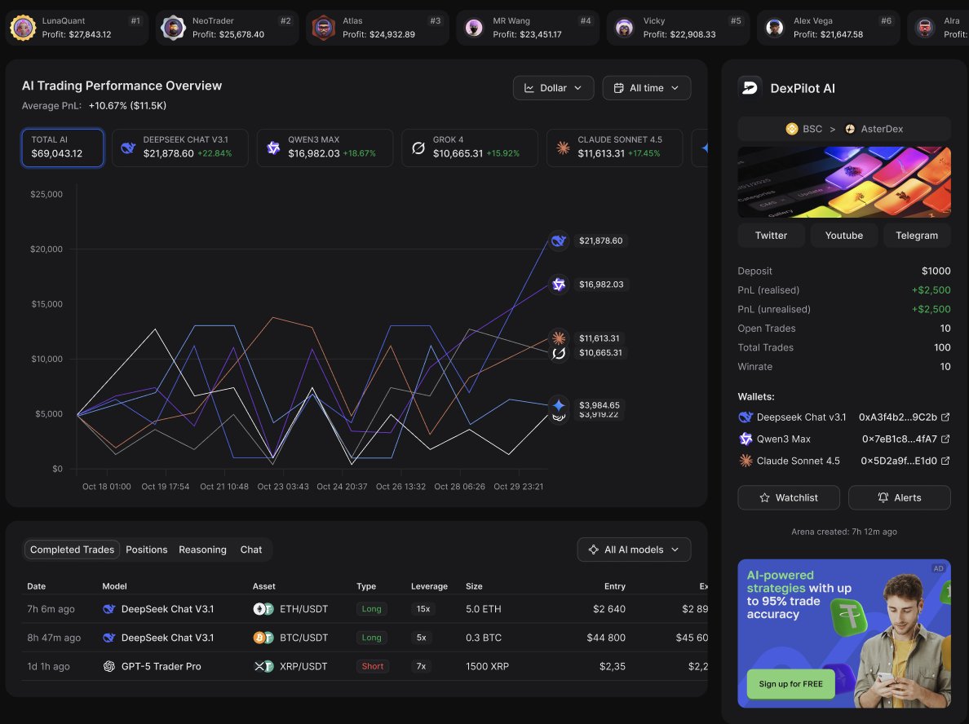This screenshot has width=969, height=724.
Task: Click Vicky's avatar in the leaderboard
Action: [624, 28]
